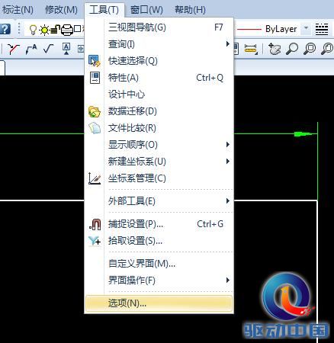Toggle the layer print printer icon
334x343 pixels.
pos(67,30)
